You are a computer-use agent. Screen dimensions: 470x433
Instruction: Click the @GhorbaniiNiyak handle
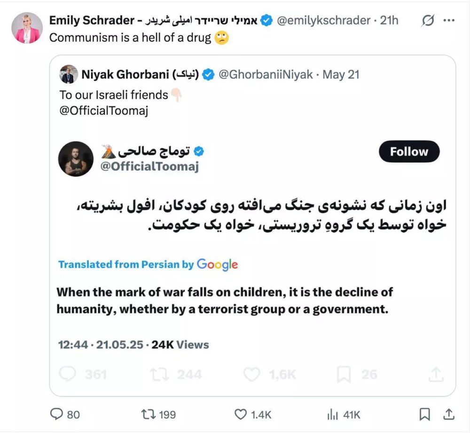coord(266,74)
